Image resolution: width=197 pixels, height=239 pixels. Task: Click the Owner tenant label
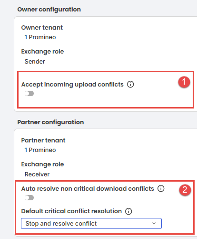coord(42,28)
